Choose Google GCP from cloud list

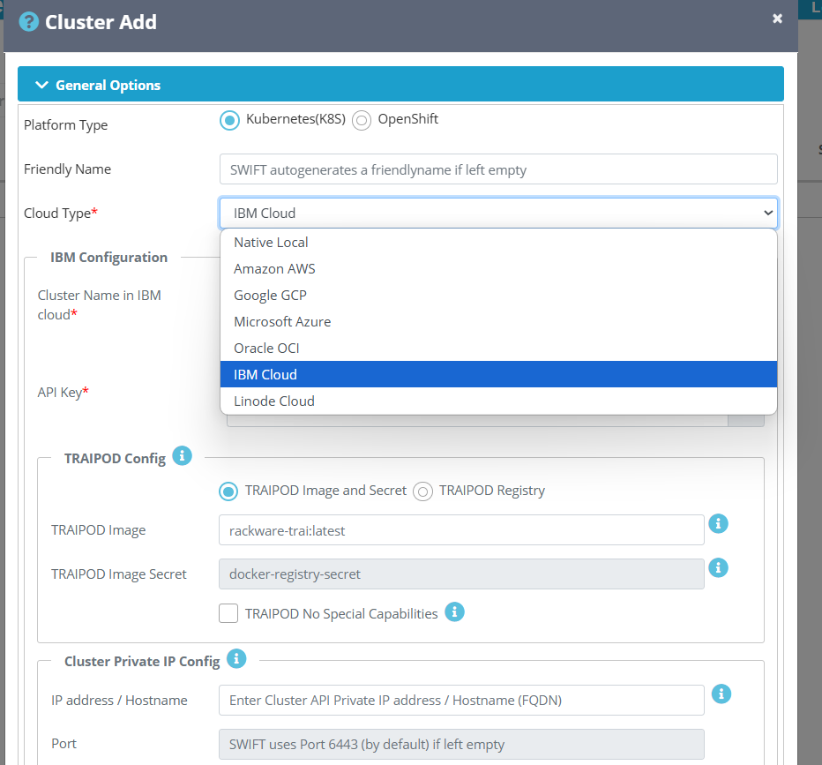click(498, 296)
